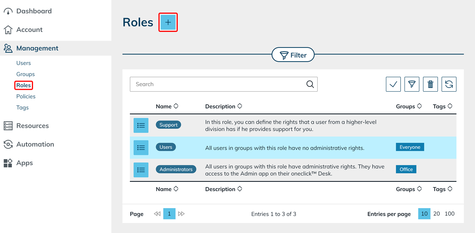This screenshot has height=233, width=475.
Task: Click the magnifier search icon
Action: (x=310, y=84)
